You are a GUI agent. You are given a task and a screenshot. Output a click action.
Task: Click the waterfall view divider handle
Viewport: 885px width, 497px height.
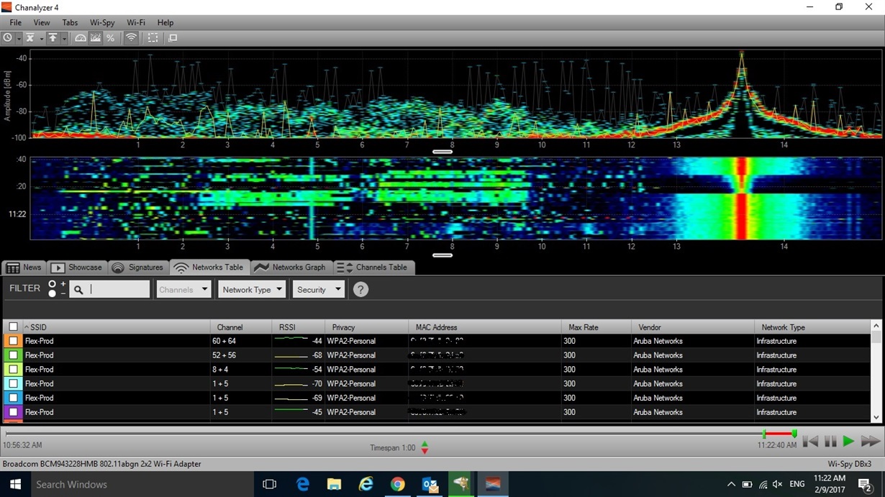(442, 255)
